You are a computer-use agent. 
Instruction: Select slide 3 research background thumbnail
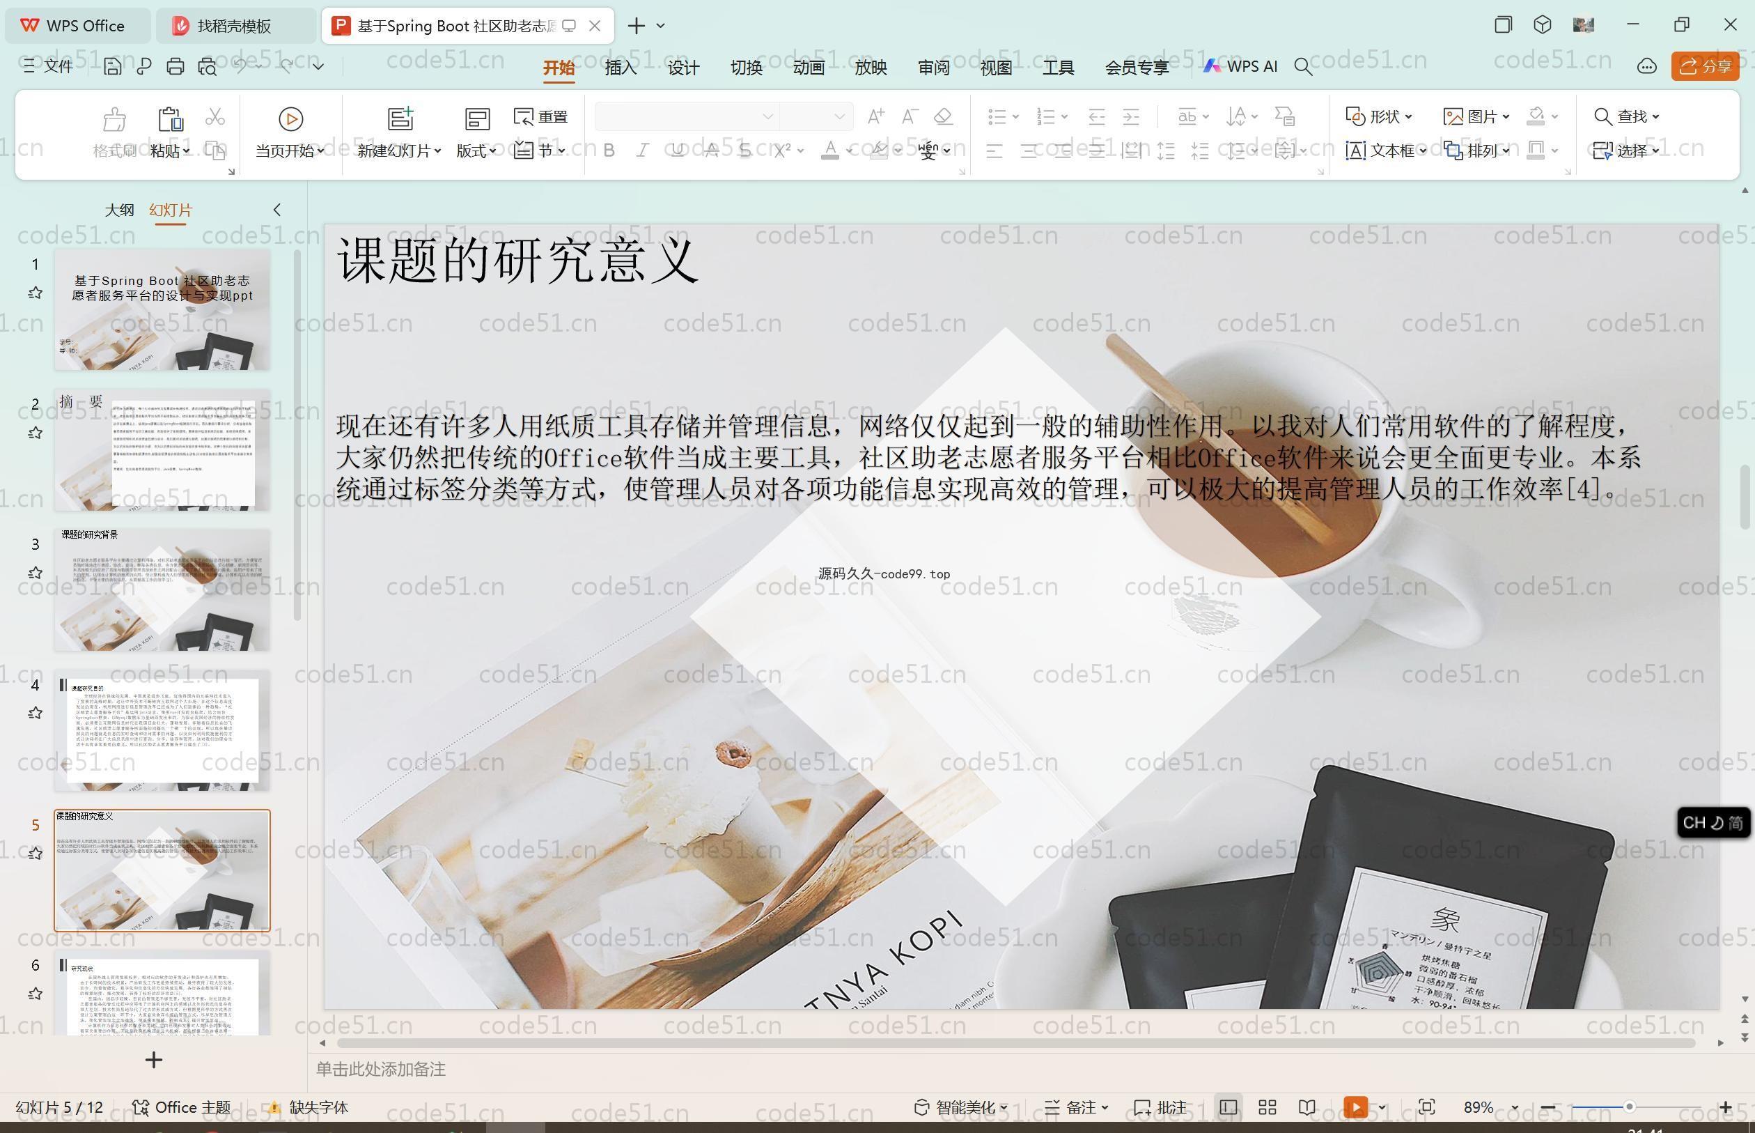coord(162,589)
